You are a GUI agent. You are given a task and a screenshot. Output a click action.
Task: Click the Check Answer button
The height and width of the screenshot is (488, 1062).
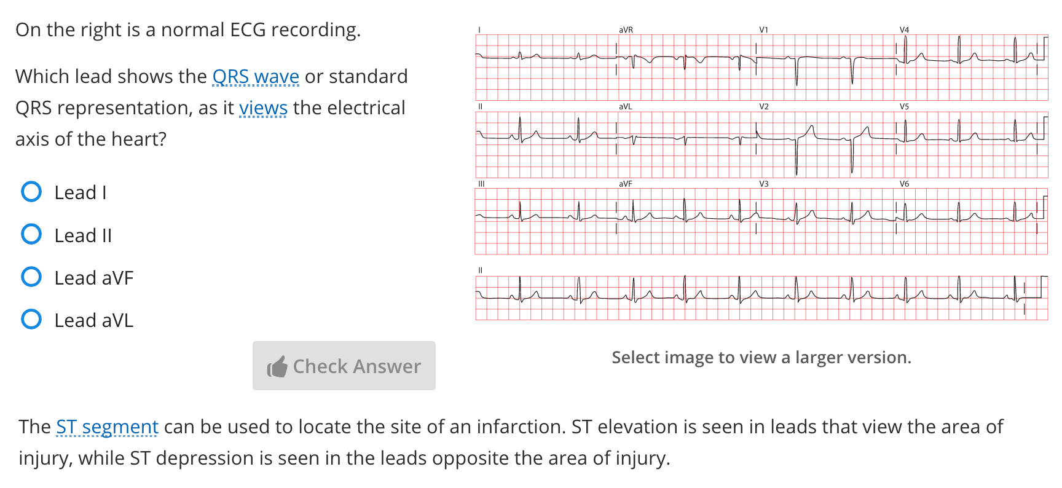coord(344,366)
